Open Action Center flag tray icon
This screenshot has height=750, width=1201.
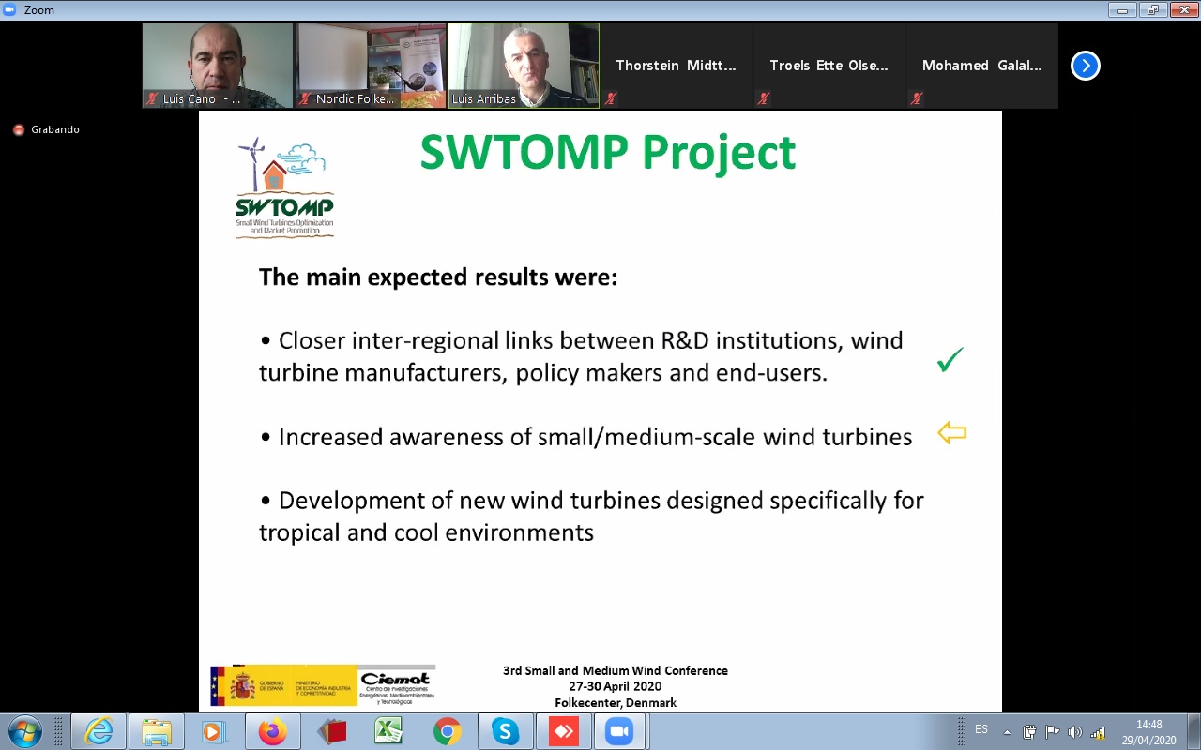[1052, 732]
